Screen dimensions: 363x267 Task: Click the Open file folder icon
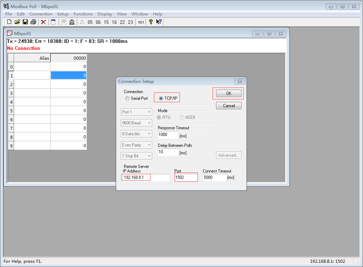point(17,22)
